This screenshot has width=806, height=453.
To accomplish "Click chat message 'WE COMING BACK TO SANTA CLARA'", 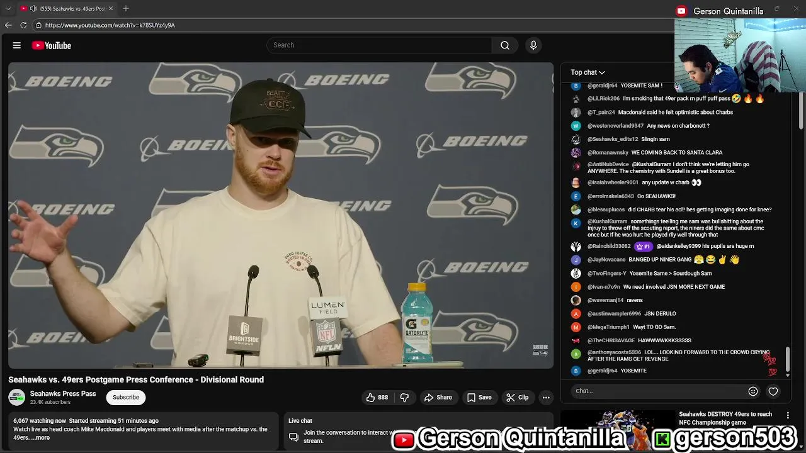I will 677,153.
